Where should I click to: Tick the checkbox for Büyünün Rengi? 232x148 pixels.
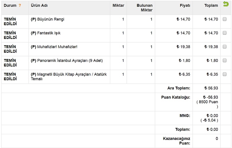pos(225,19)
